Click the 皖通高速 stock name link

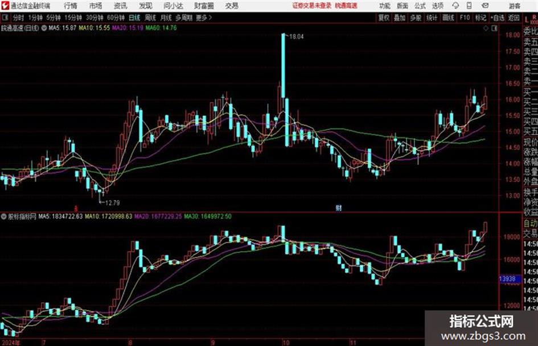346,6
